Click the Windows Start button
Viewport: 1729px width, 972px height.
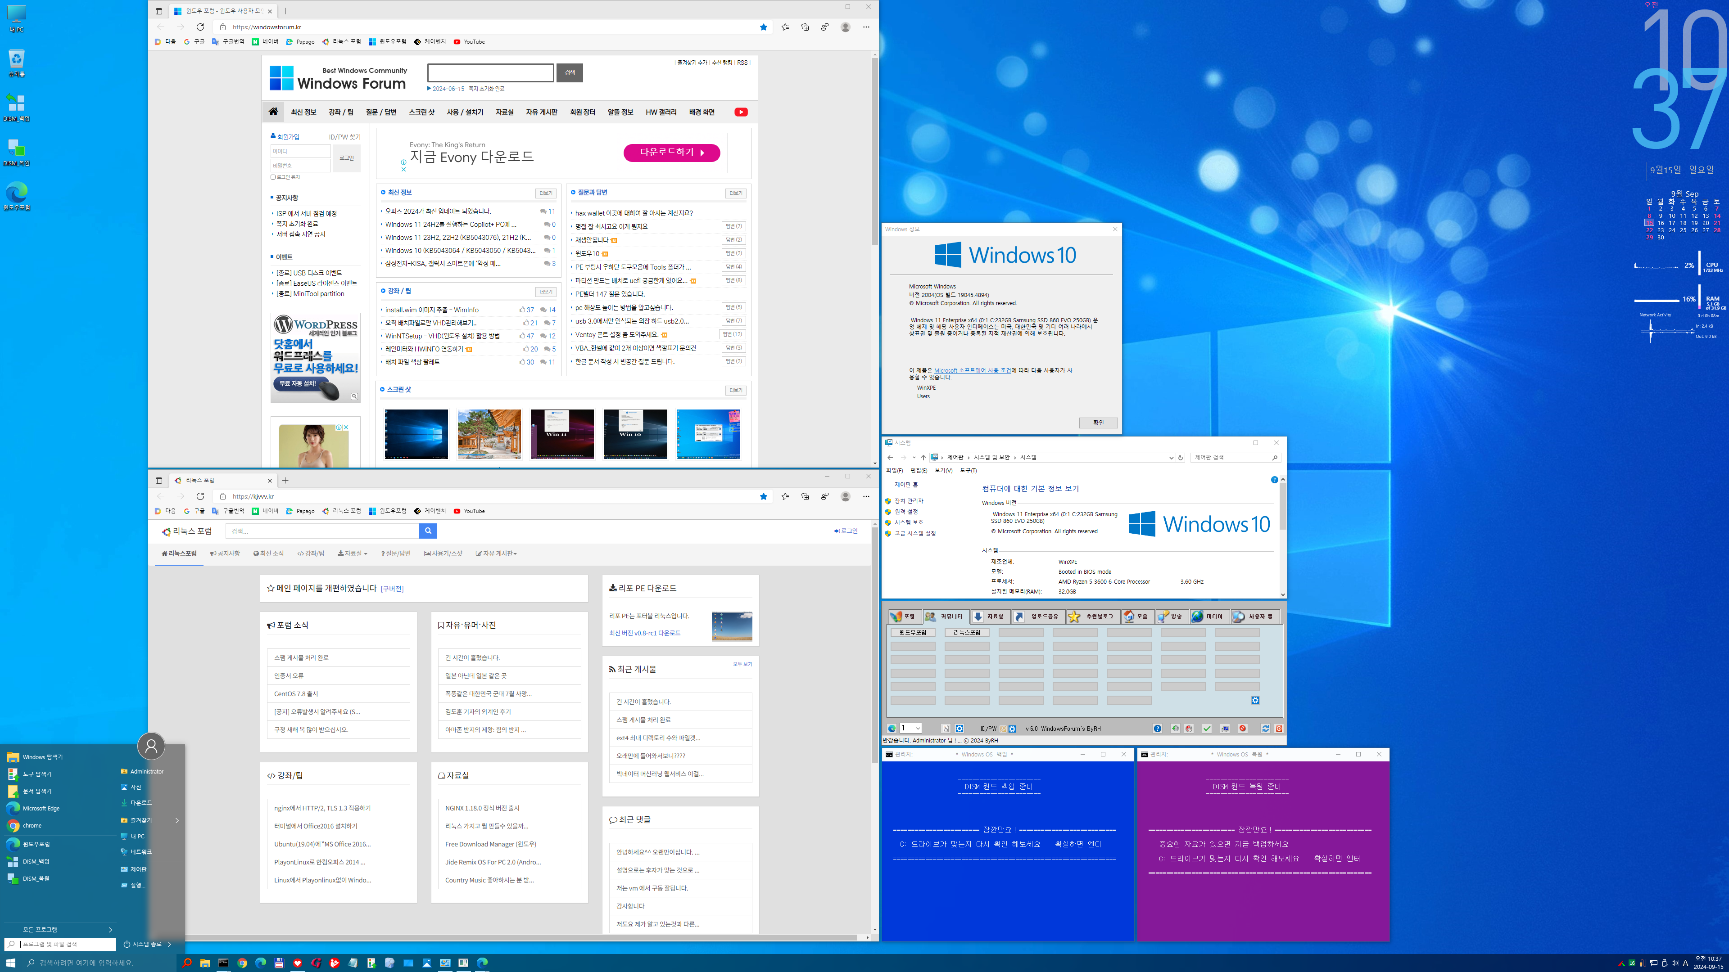click(11, 963)
